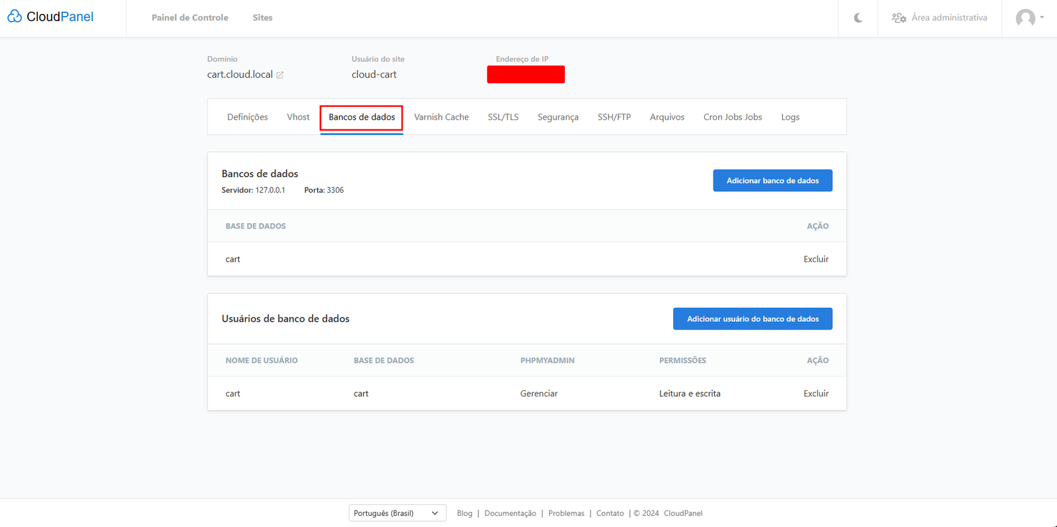Toggle dark mode moon icon

pos(857,18)
